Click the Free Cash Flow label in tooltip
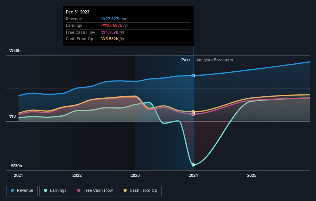This screenshot has width=316, height=201. coord(80,32)
